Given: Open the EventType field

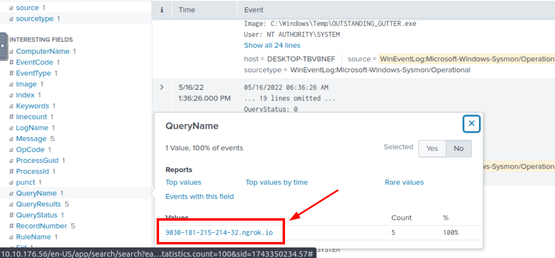Looking at the screenshot, I should (x=33, y=73).
